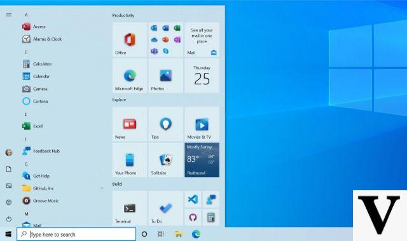
Task: Click the letter G list header
Action: pos(26,164)
